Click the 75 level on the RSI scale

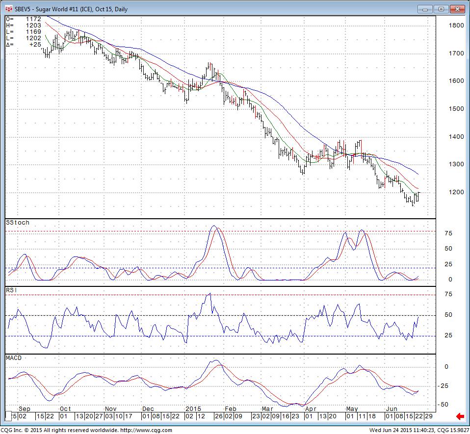point(448,294)
